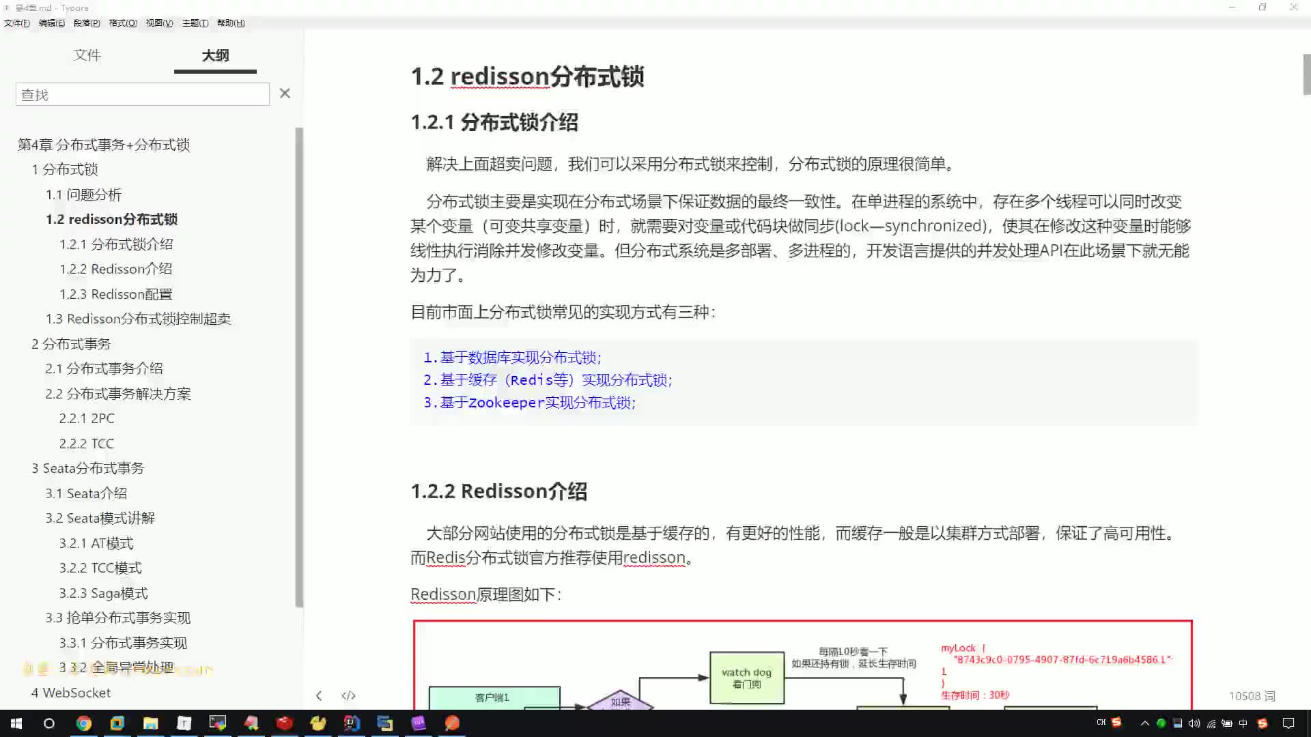This screenshot has width=1311, height=737.
Task: Open the 编辑 menu
Action: point(52,23)
